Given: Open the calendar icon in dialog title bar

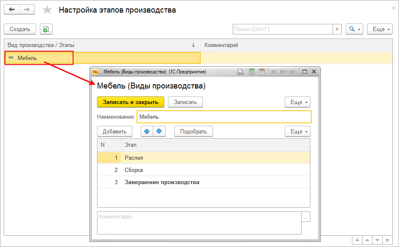Looking at the screenshot, I should [x=262, y=72].
